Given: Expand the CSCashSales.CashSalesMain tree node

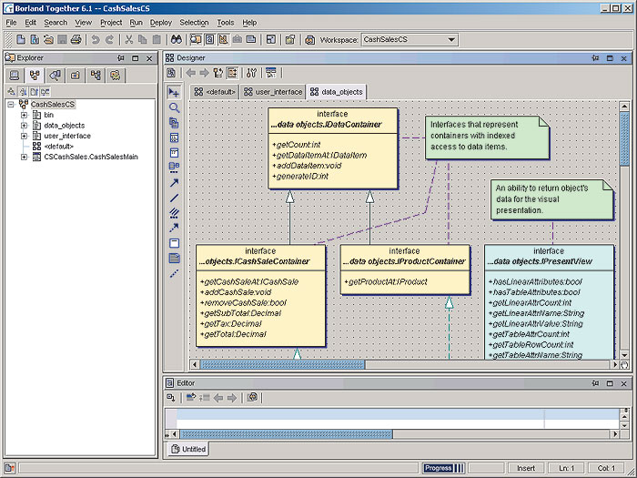Looking at the screenshot, I should pos(24,157).
